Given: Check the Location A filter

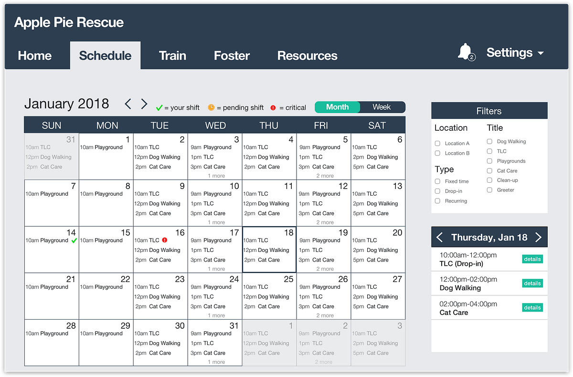Looking at the screenshot, I should 437,143.
